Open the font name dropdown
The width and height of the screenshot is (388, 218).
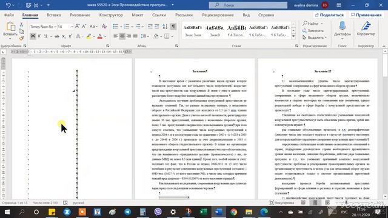pos(55,27)
